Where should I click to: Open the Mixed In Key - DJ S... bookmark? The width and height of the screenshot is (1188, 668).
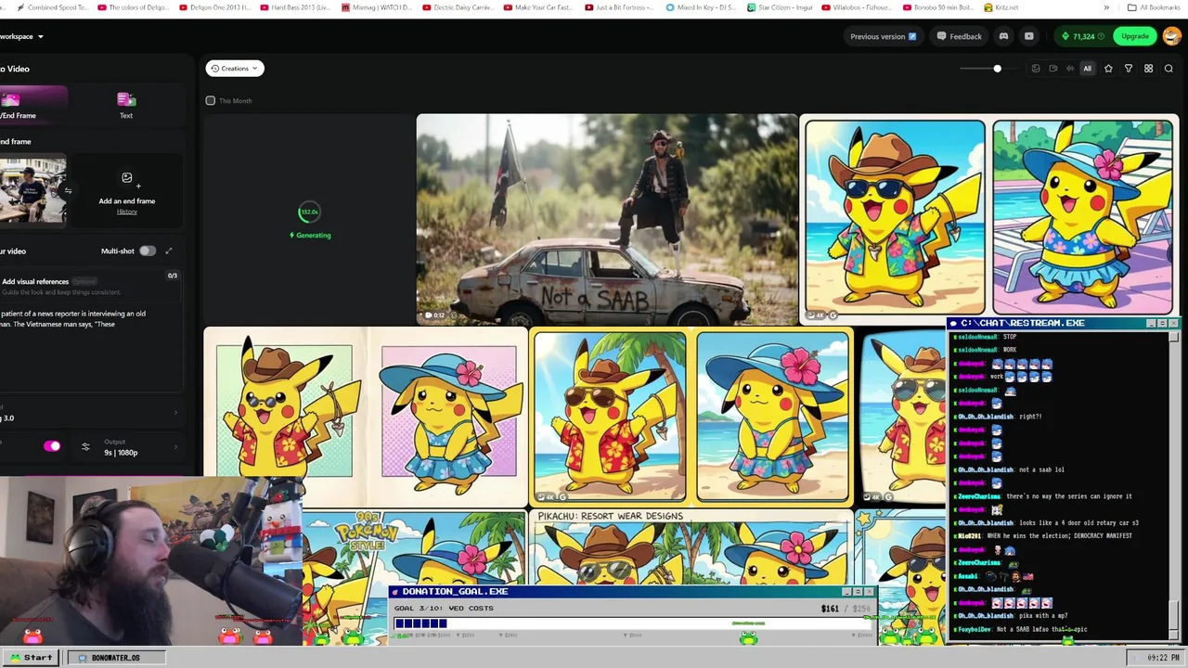tap(701, 7)
